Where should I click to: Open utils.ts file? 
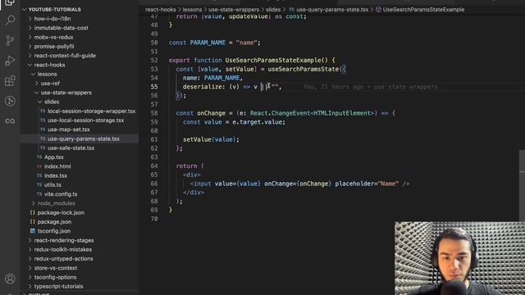52,184
